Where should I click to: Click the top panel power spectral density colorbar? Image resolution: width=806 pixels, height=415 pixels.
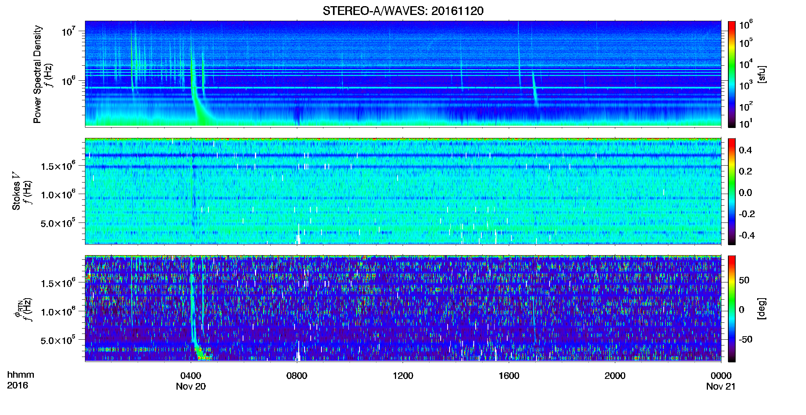732,74
